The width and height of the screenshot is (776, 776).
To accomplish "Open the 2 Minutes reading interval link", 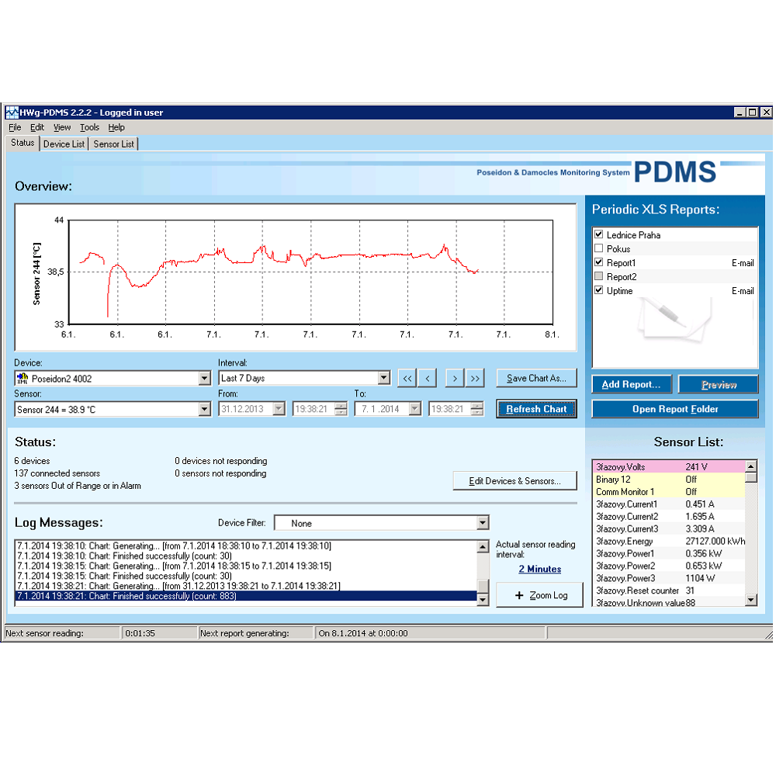I will point(539,569).
